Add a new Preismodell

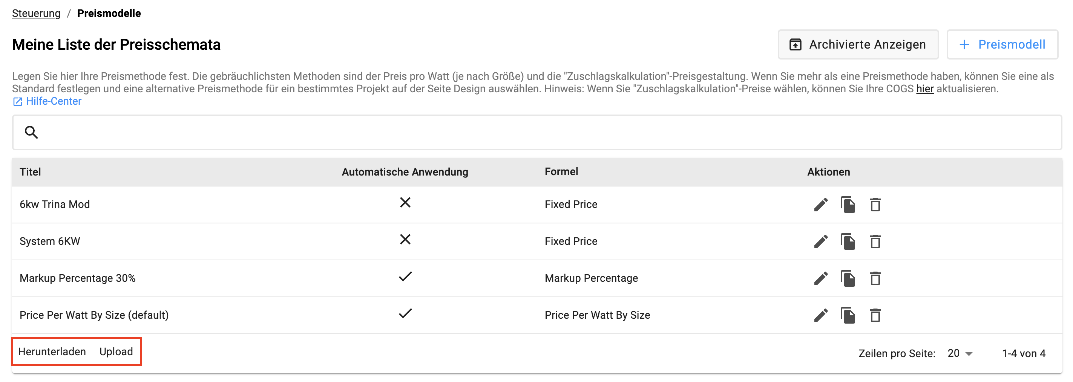tap(1002, 44)
